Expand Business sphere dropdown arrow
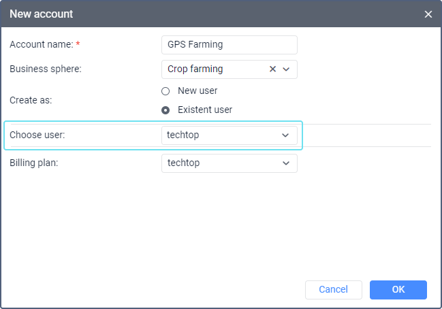 286,69
